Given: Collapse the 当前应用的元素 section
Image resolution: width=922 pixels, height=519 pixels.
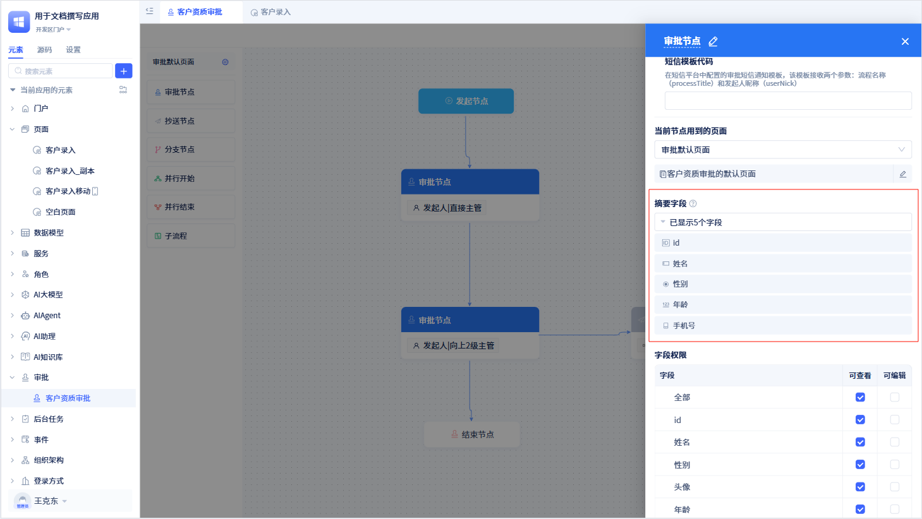Looking at the screenshot, I should pyautogui.click(x=13, y=90).
